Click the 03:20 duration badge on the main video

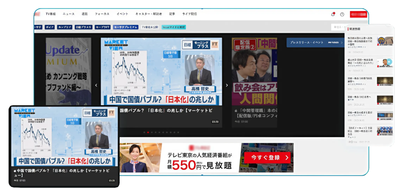(215, 122)
